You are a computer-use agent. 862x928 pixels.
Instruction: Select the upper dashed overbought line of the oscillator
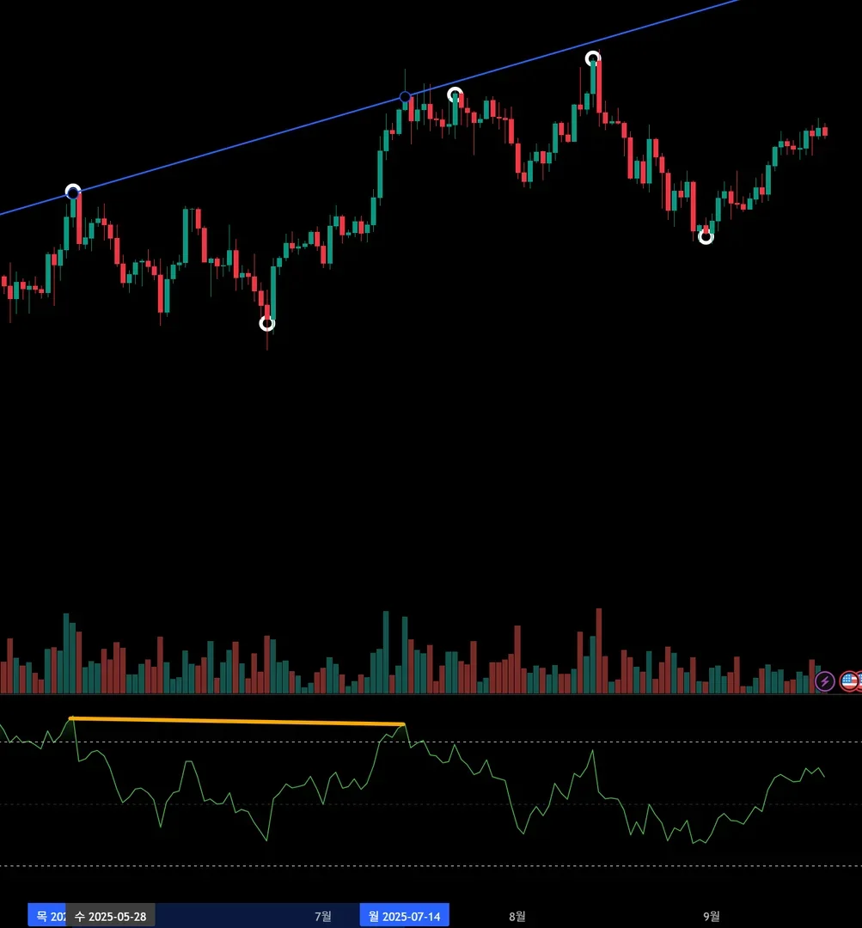tap(431, 742)
